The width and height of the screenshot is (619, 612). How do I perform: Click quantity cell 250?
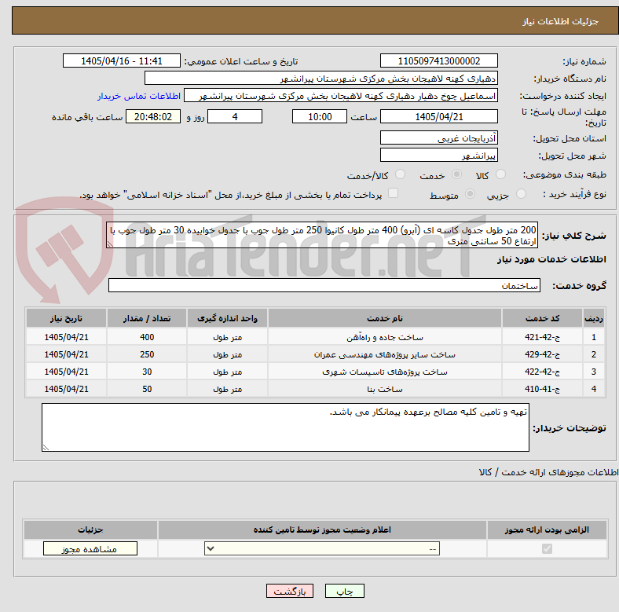tap(147, 354)
